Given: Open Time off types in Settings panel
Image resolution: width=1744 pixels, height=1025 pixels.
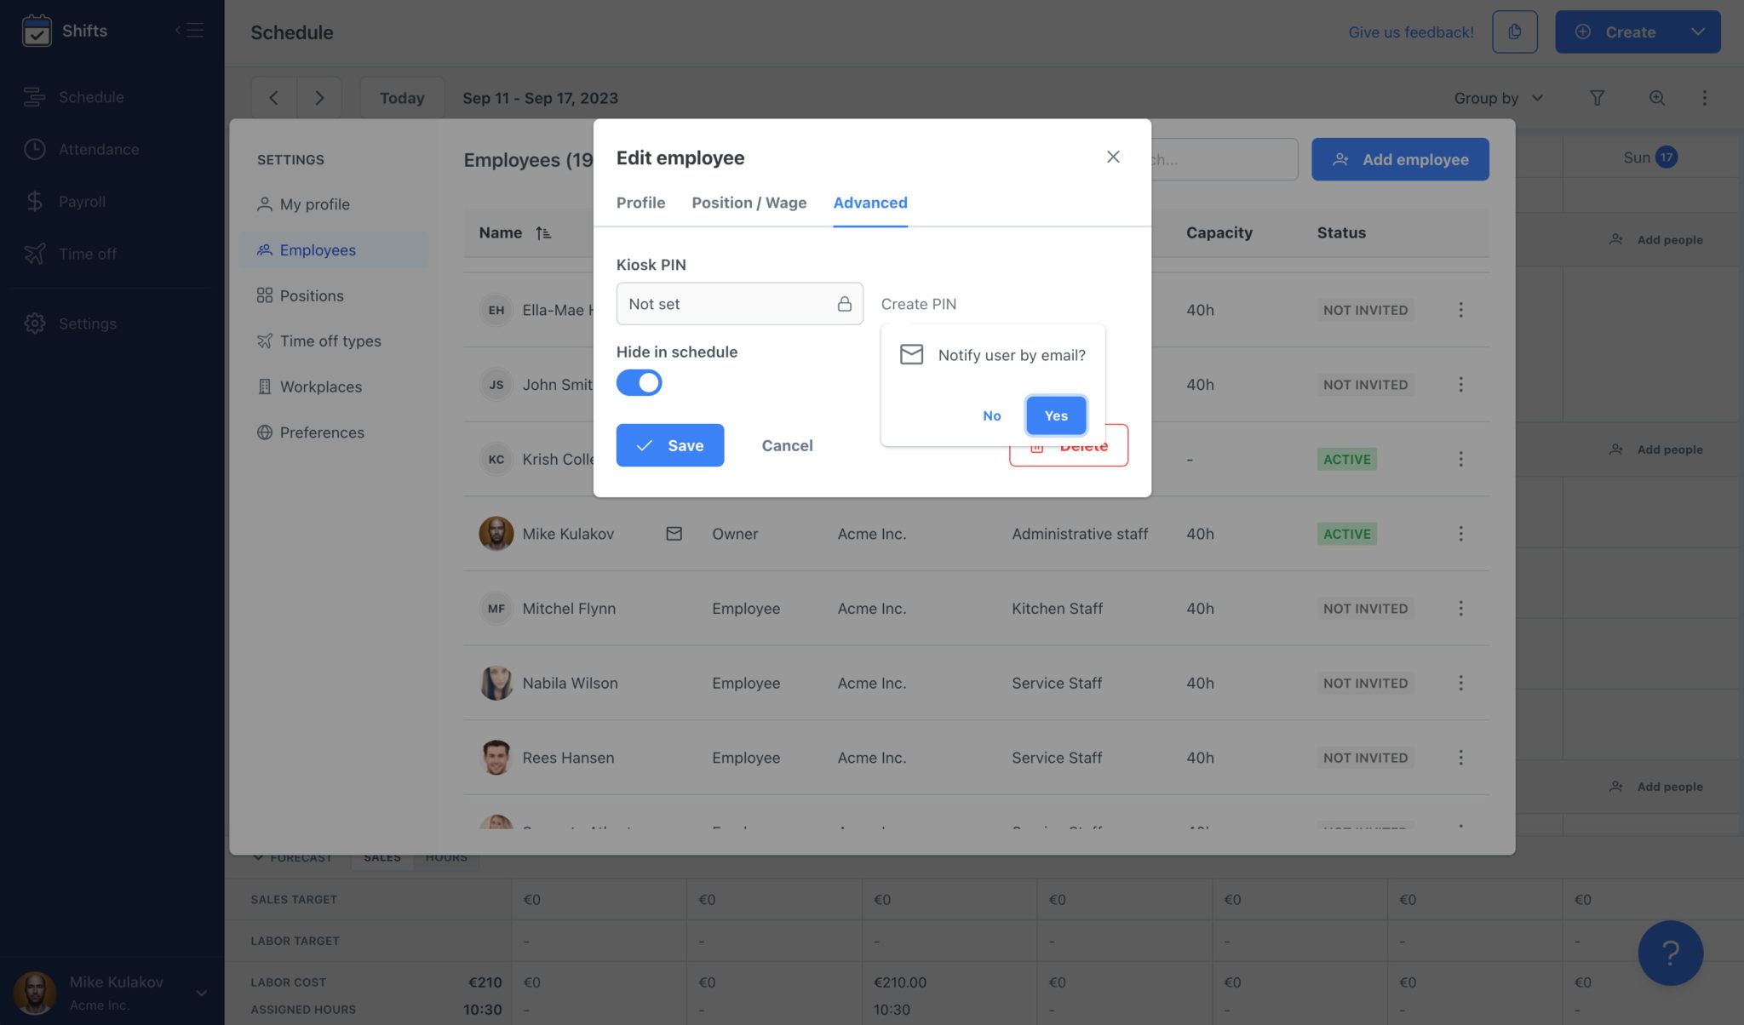Looking at the screenshot, I should coord(330,341).
